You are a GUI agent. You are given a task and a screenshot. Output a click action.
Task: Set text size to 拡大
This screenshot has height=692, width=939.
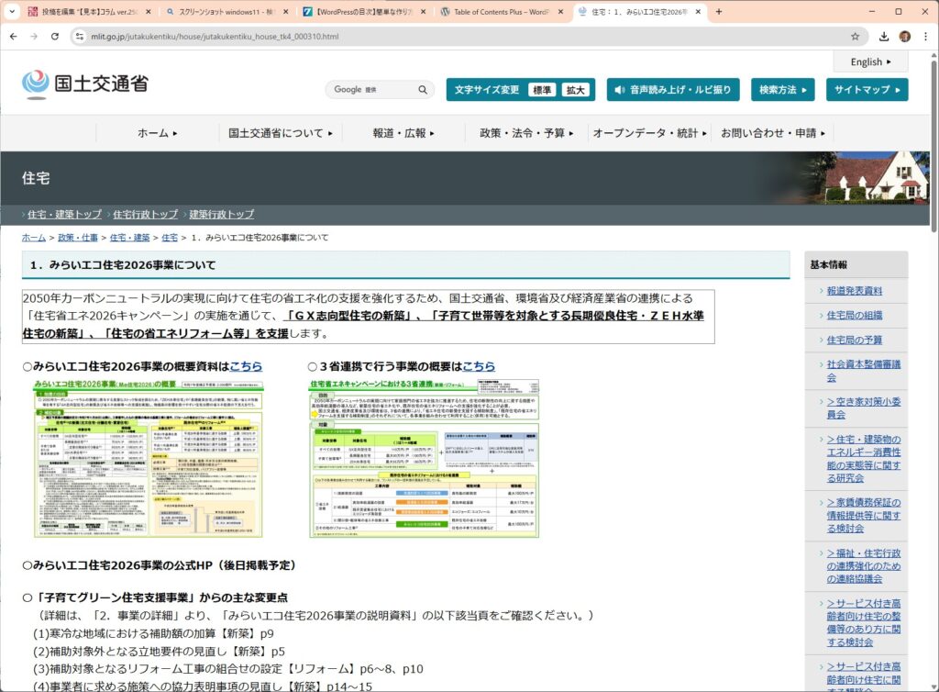point(575,90)
